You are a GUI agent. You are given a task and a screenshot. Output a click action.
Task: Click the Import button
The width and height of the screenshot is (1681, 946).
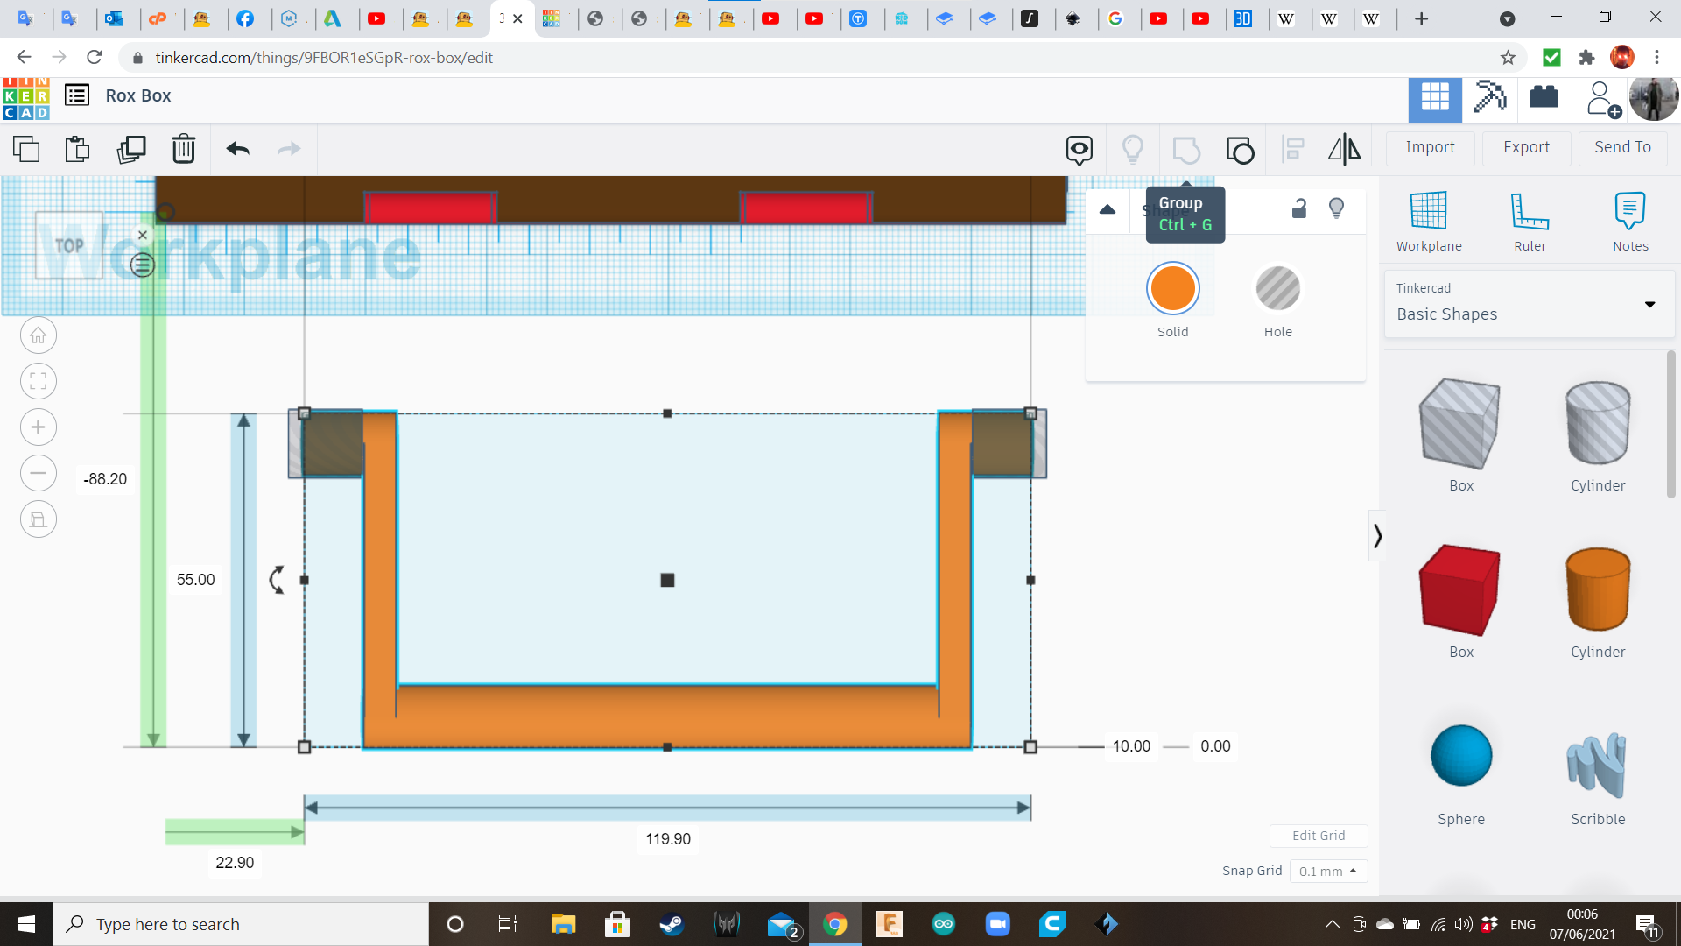(1430, 147)
